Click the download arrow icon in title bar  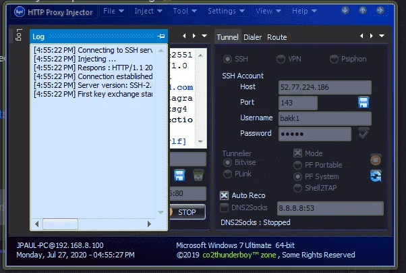click(x=345, y=10)
